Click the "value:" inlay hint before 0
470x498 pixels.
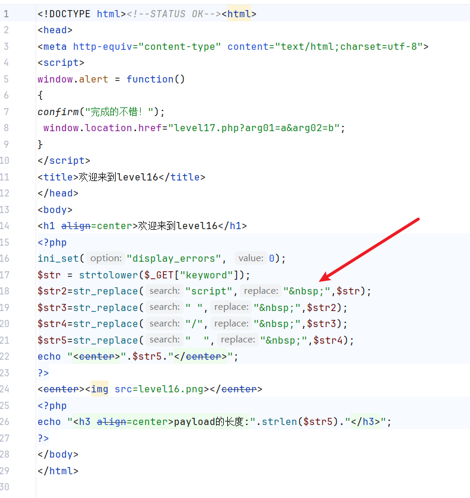[250, 259]
